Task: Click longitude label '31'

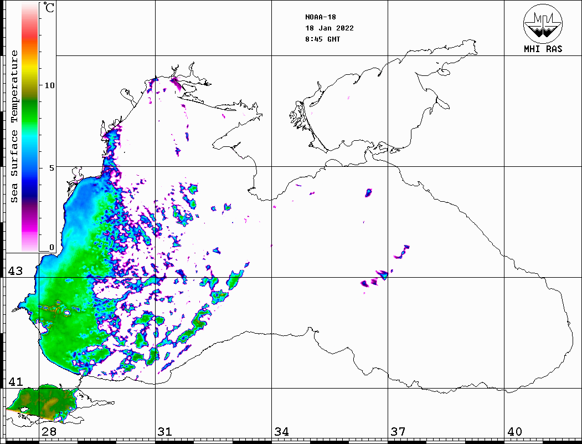Action: tap(165, 432)
